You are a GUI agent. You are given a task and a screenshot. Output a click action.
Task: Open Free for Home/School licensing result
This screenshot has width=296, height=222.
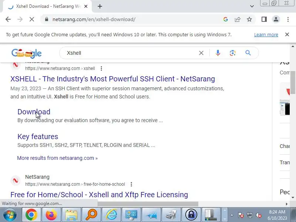[99, 195]
